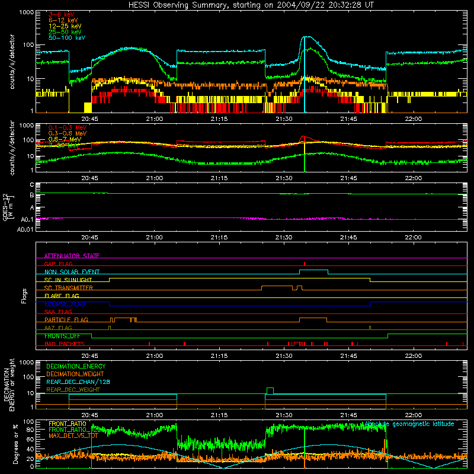Click the A0.1 level on the GOES axis
The image size is (474, 474).
[x=27, y=219]
